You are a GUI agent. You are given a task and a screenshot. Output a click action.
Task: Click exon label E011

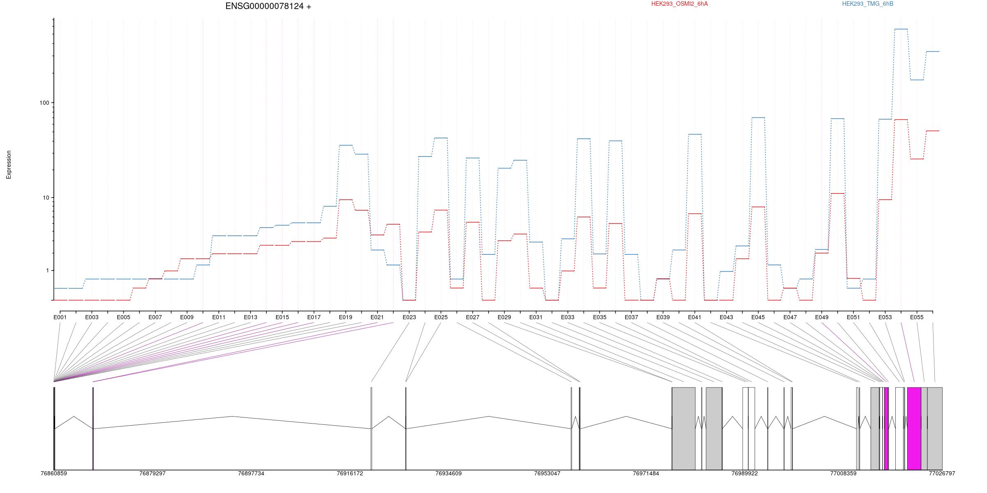pos(219,317)
